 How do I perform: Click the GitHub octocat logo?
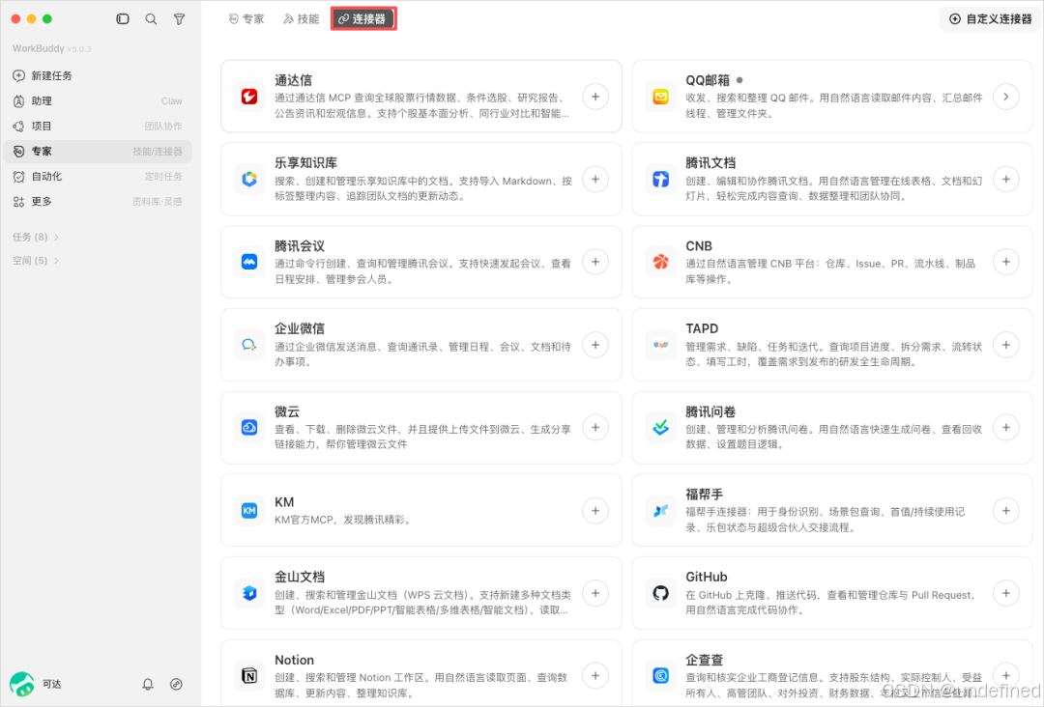[x=660, y=593]
